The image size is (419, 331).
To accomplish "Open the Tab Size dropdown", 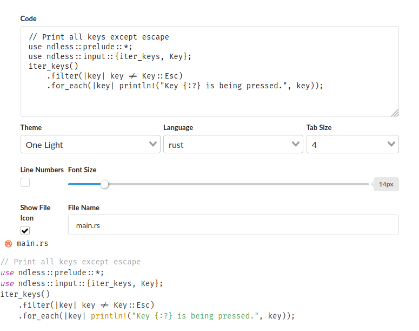I will click(x=353, y=145).
